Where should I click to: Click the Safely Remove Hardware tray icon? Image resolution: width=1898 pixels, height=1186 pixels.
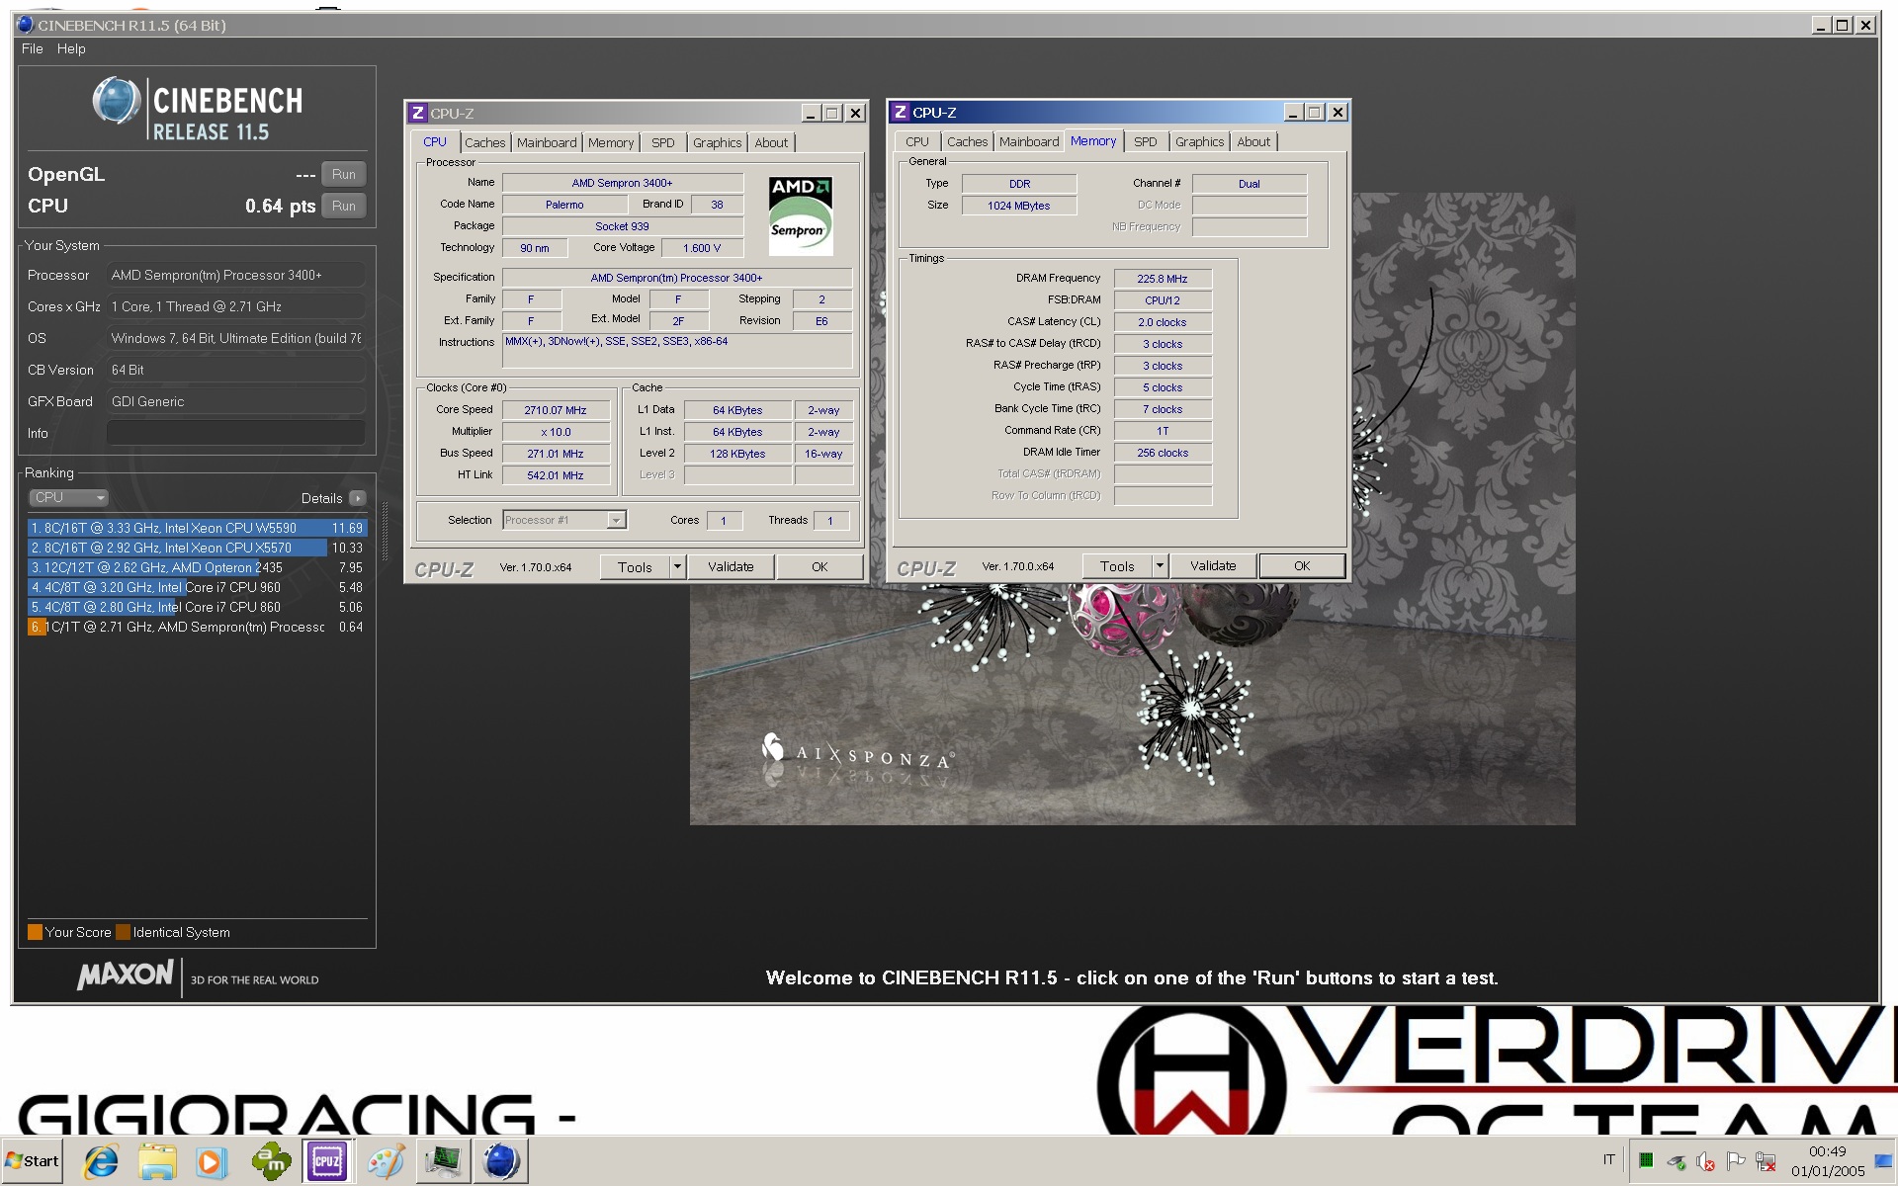click(x=1677, y=1161)
